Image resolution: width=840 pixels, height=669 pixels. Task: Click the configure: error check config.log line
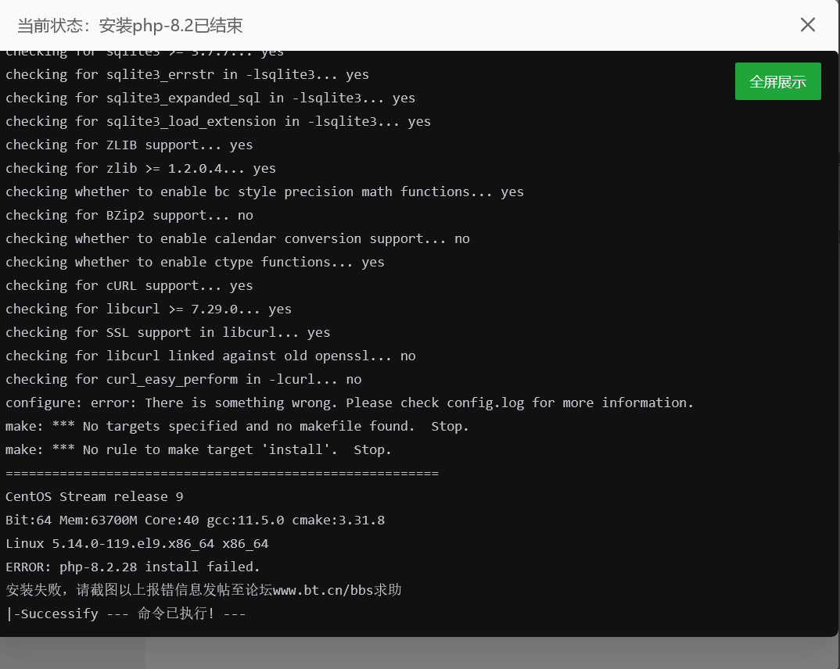(x=349, y=402)
